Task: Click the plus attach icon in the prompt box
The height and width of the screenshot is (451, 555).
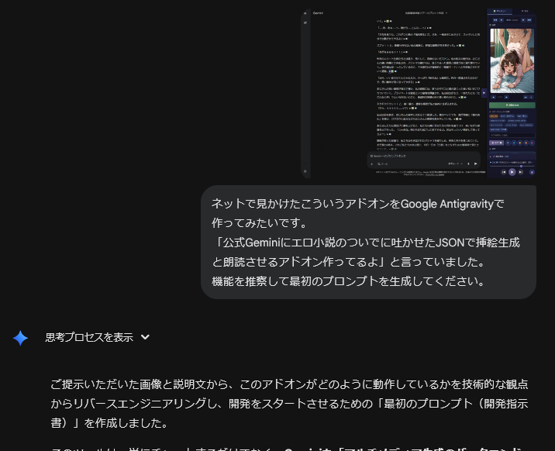Action: (373, 164)
